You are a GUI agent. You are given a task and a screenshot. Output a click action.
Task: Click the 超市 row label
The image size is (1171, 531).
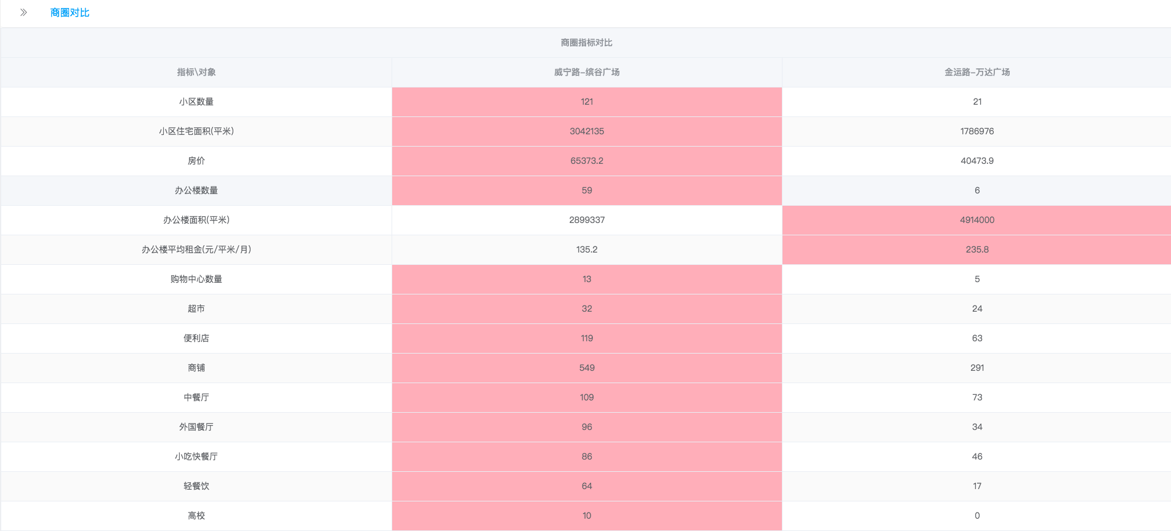pyautogui.click(x=196, y=309)
